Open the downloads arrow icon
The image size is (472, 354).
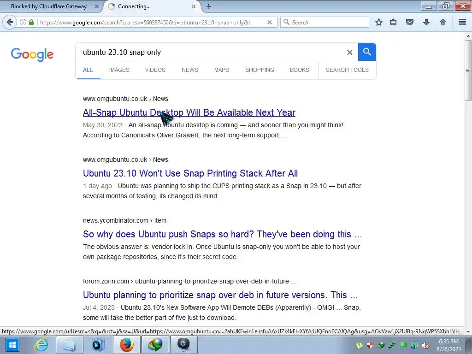tap(426, 22)
